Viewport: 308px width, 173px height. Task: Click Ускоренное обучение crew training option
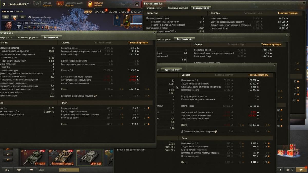[x=40, y=17]
